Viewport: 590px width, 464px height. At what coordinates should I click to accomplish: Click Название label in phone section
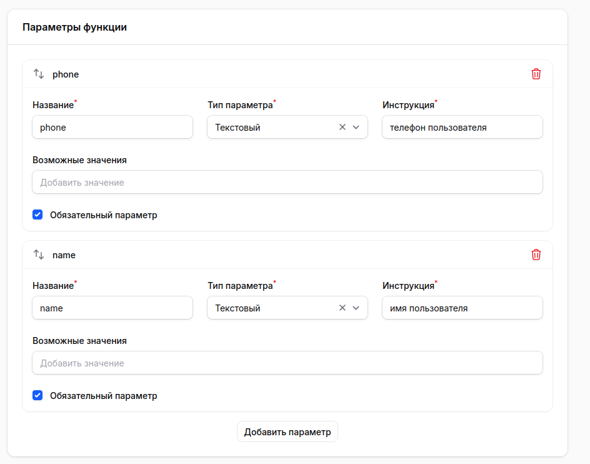pos(53,105)
